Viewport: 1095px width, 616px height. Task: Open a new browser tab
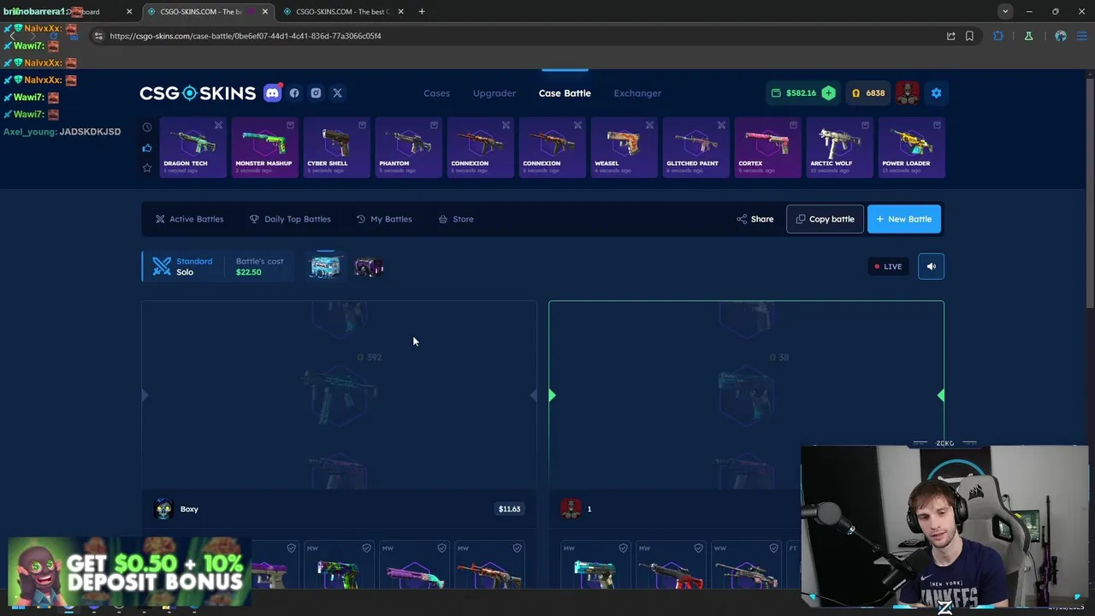(x=422, y=11)
